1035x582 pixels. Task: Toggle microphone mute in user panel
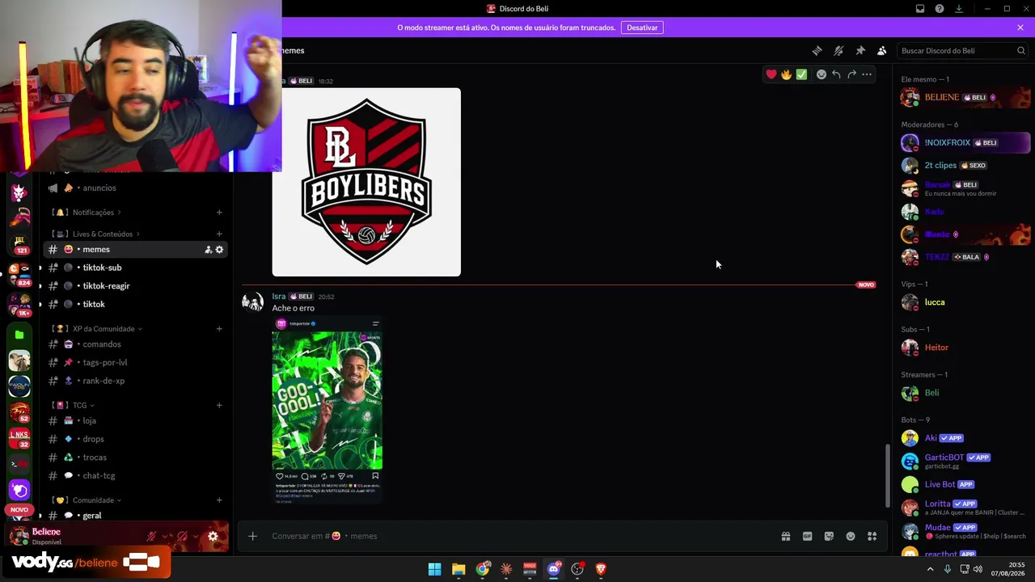click(151, 536)
